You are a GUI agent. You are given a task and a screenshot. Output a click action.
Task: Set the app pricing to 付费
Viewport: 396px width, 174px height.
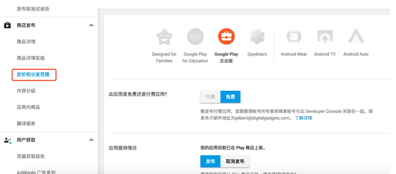pos(210,97)
